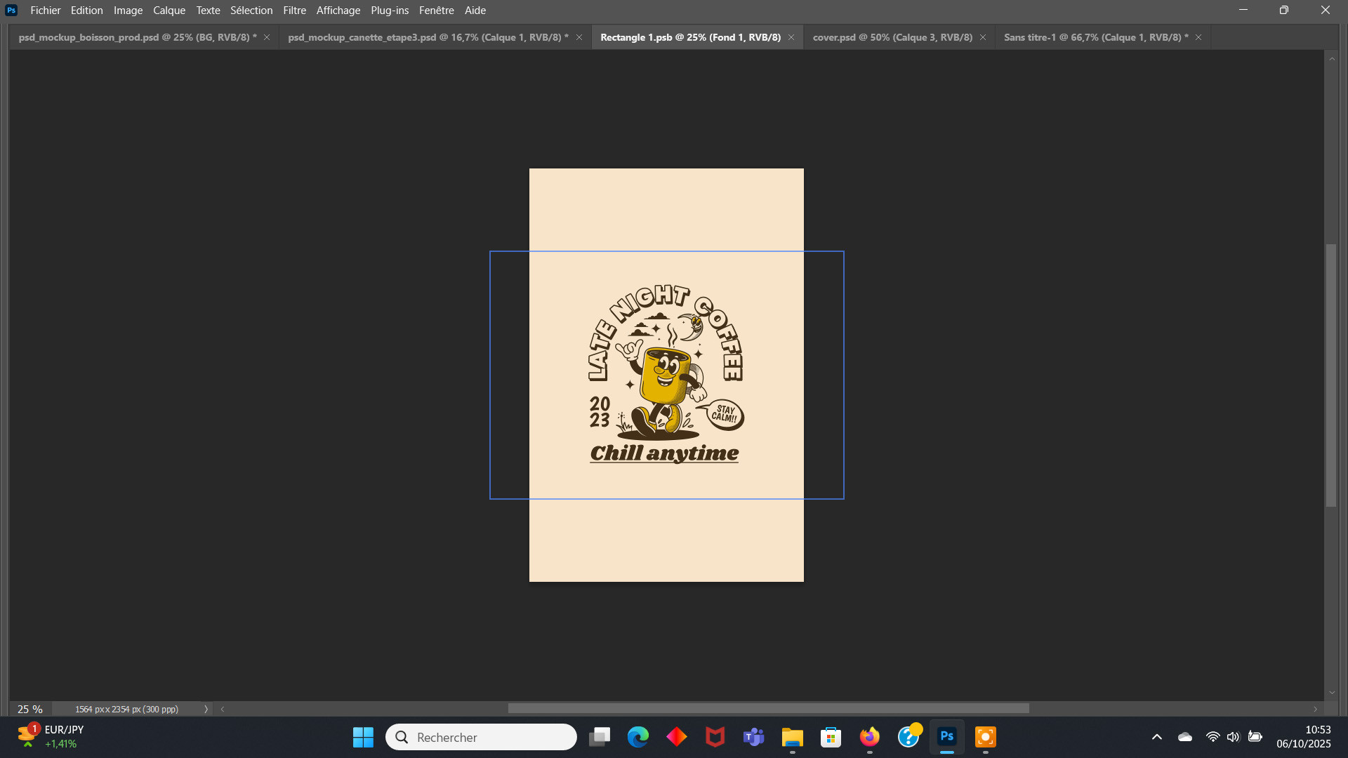Open File Explorer from the taskbar
This screenshot has width=1348, height=758.
792,737
